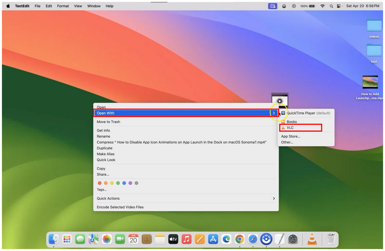Open the Trash in the Dock
This screenshot has height=251, width=385.
[331, 239]
